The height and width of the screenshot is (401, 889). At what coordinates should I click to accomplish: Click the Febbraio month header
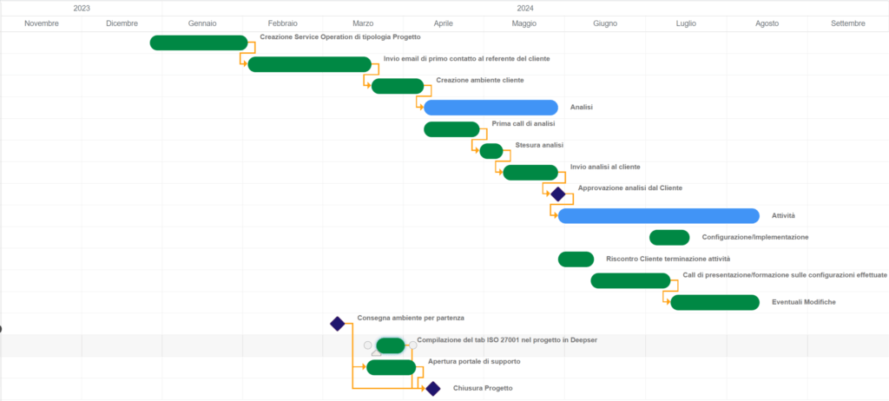click(x=282, y=23)
